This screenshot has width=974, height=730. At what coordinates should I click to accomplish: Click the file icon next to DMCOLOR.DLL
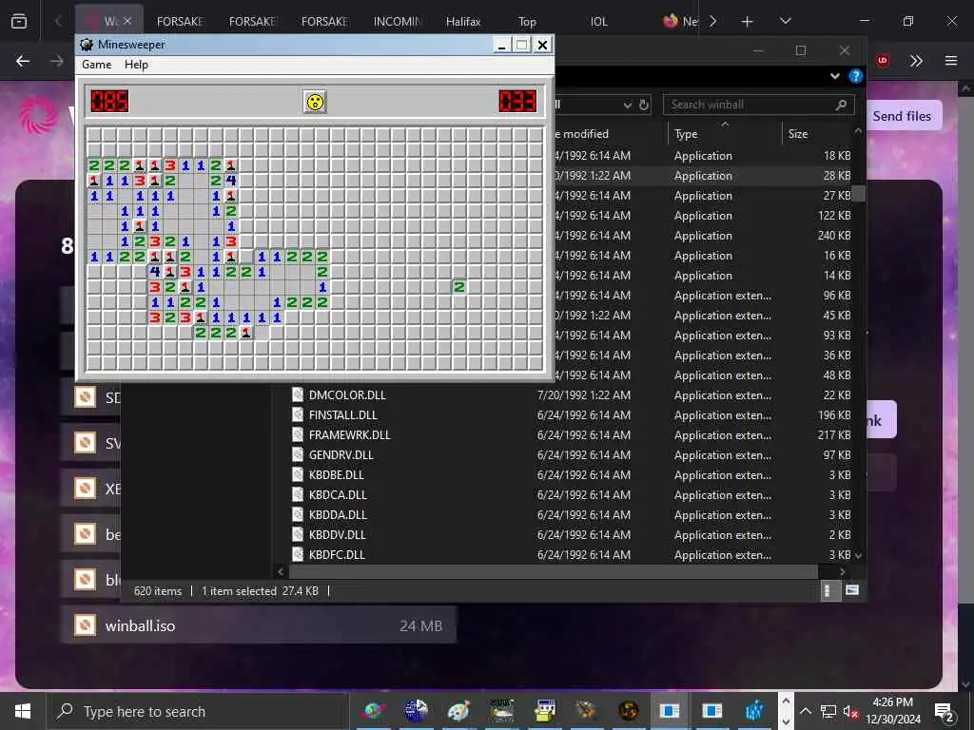tap(298, 394)
